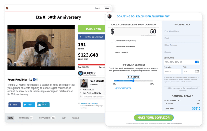Enable Contribute Each Month

(112, 47)
